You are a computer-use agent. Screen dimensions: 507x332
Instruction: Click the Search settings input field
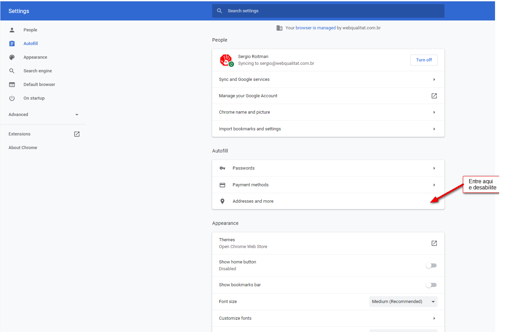(328, 11)
